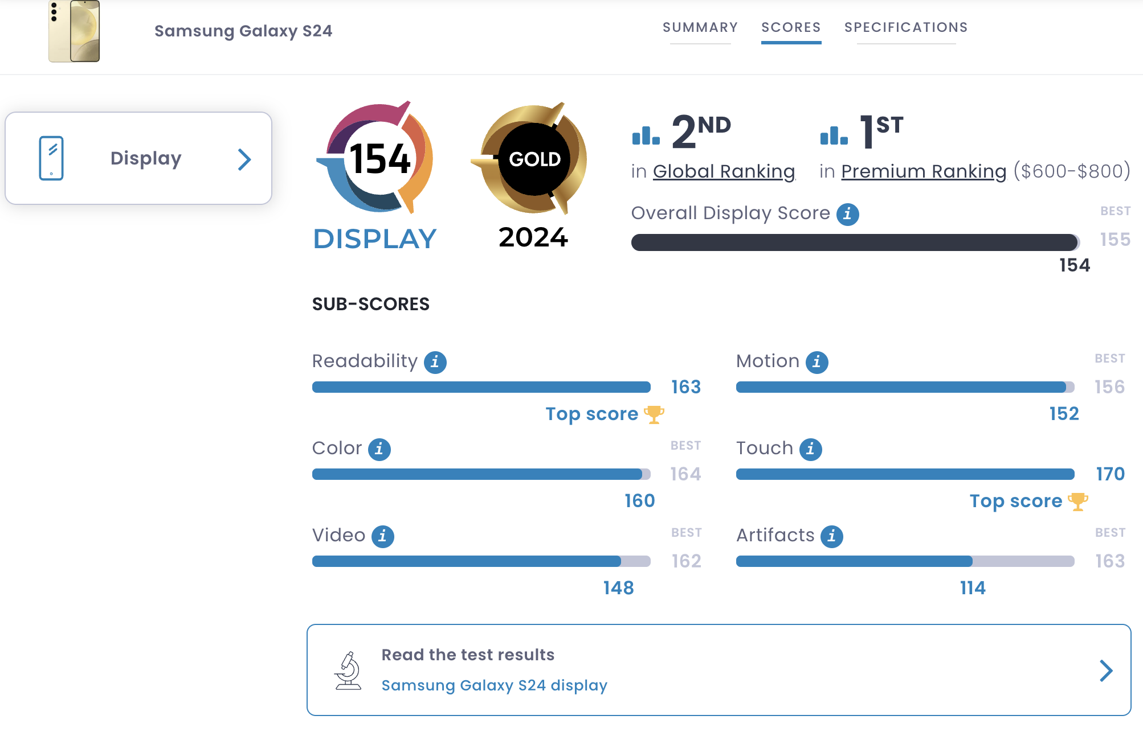Expand the Display panel chevron

pyautogui.click(x=244, y=159)
